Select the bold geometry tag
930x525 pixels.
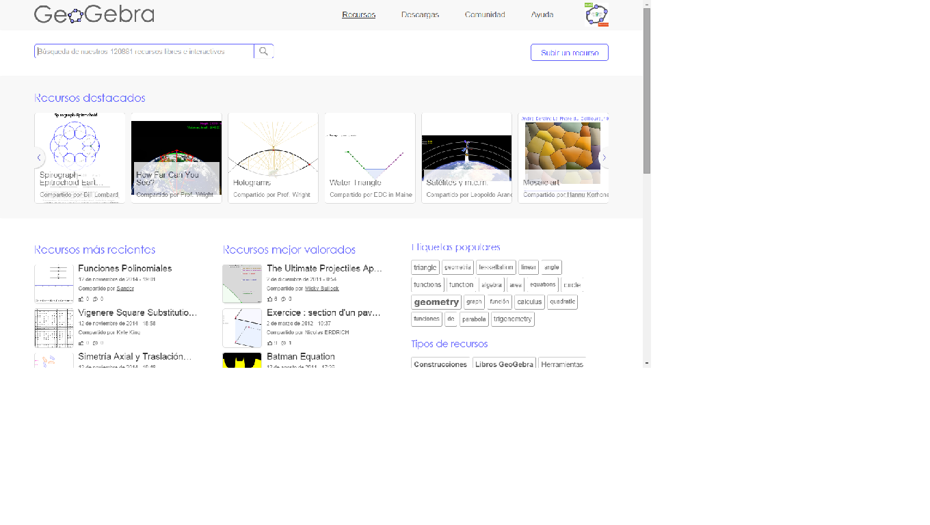pyautogui.click(x=436, y=302)
